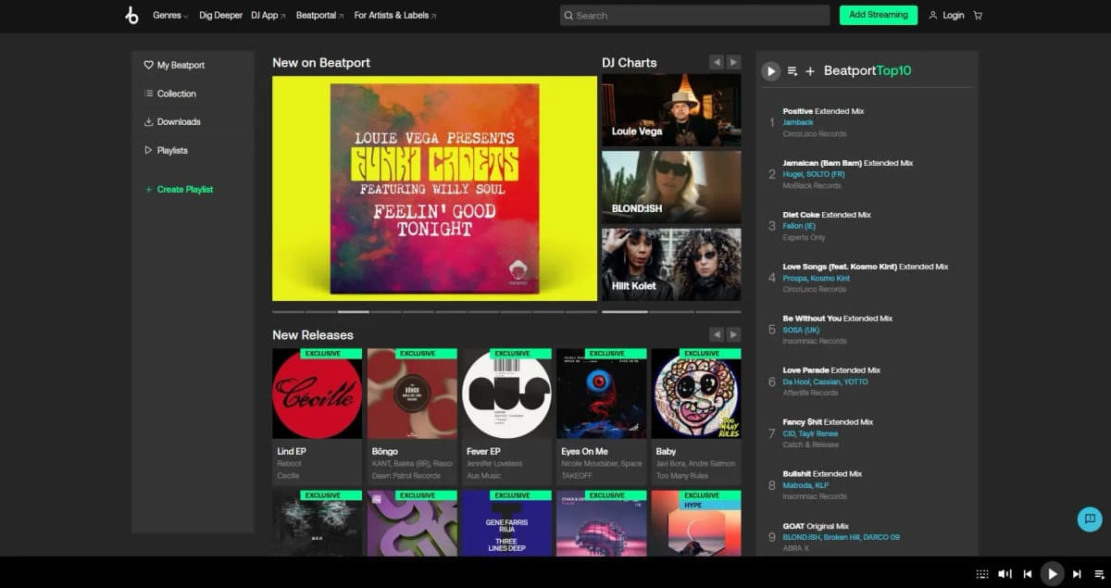Open Dig Deeper menu
The height and width of the screenshot is (588, 1111).
pyautogui.click(x=220, y=15)
